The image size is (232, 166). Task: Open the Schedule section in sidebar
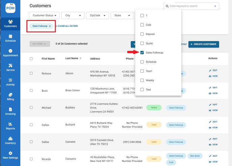(x=10, y=38)
